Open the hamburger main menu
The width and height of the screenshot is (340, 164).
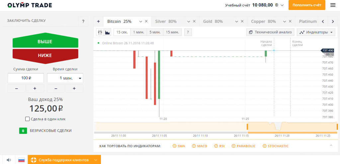coord(333,5)
